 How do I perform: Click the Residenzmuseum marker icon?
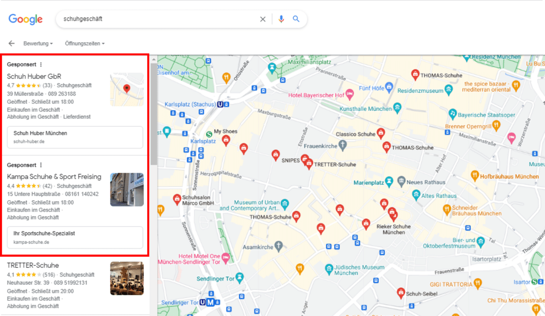[x=449, y=90]
